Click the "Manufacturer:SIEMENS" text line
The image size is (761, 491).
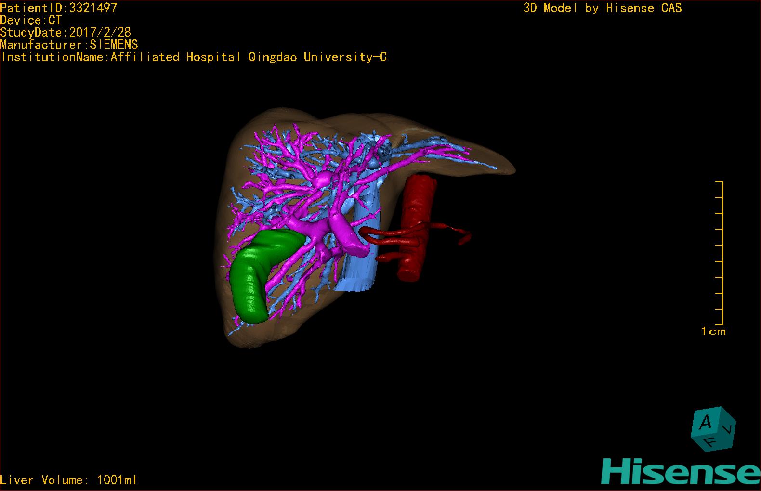pos(69,45)
